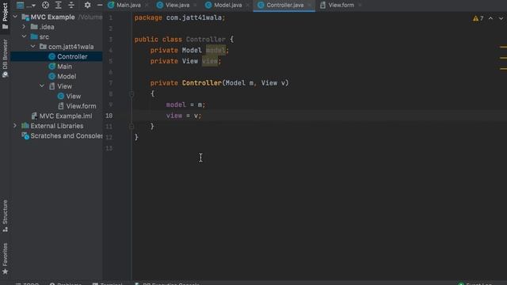Toggle the Favorites tool window
This screenshot has width=507, height=285.
(x=6, y=259)
